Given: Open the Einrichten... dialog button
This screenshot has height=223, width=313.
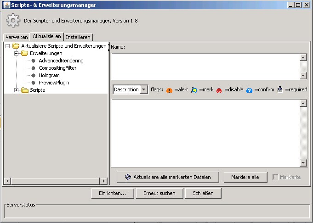Looking at the screenshot, I should 113,193.
